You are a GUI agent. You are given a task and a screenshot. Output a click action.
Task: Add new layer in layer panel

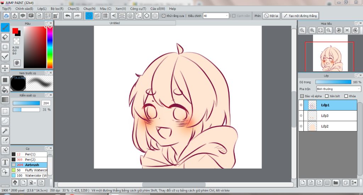point(303,183)
